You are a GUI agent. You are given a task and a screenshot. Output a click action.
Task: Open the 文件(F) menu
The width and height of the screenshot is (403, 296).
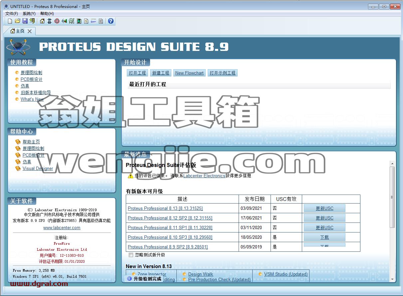click(12, 14)
